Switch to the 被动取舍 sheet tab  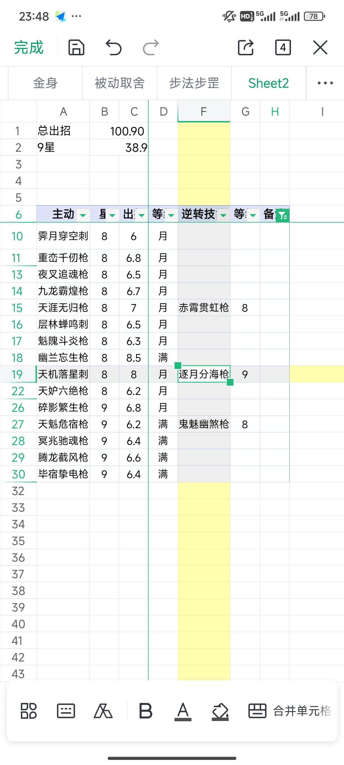(x=120, y=83)
